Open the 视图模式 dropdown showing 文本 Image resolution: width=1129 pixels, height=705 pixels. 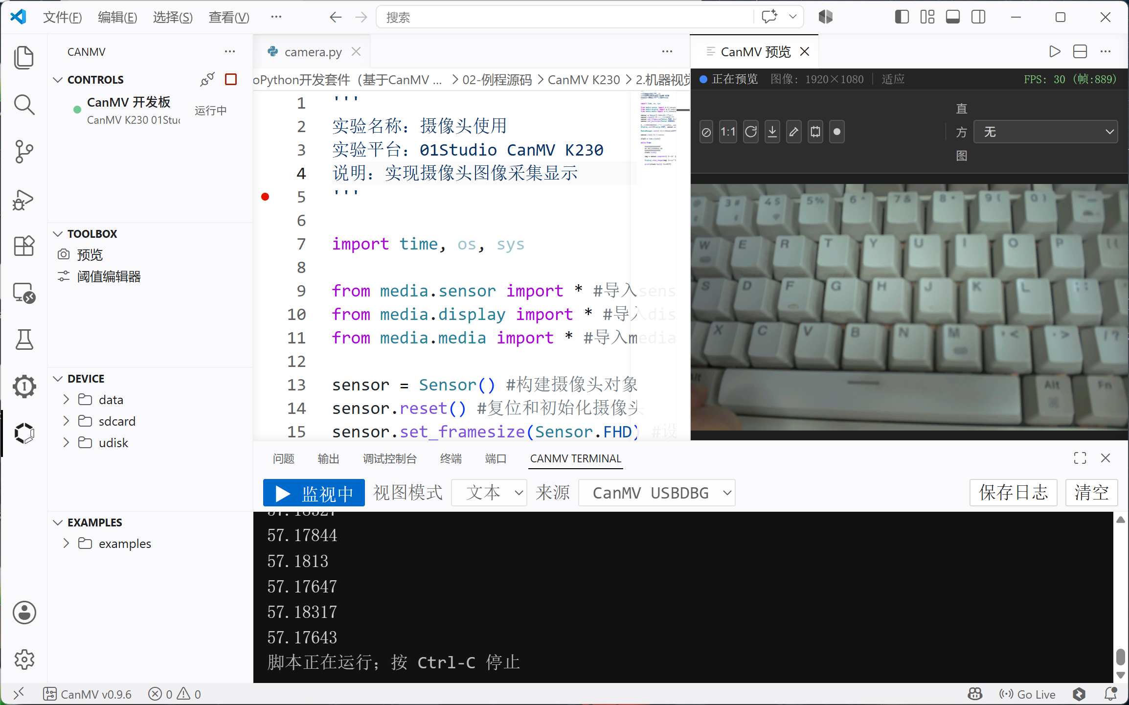click(x=489, y=493)
